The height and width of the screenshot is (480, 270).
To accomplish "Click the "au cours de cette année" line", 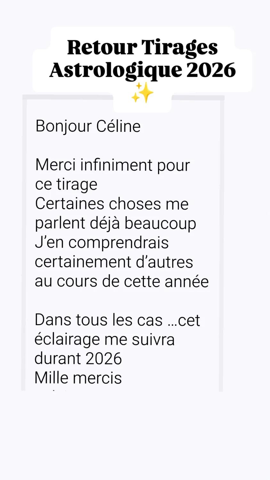I will tap(122, 282).
